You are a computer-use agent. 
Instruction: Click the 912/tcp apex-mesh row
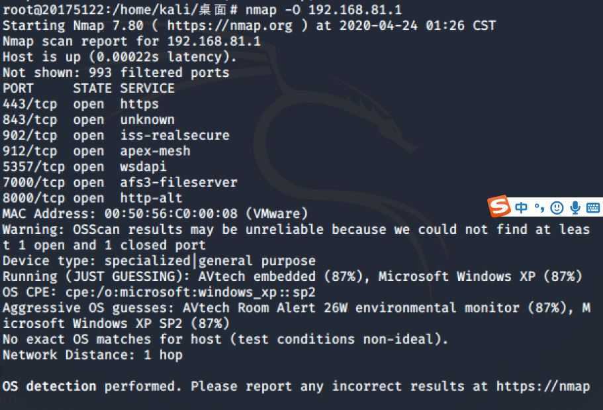[x=96, y=151]
